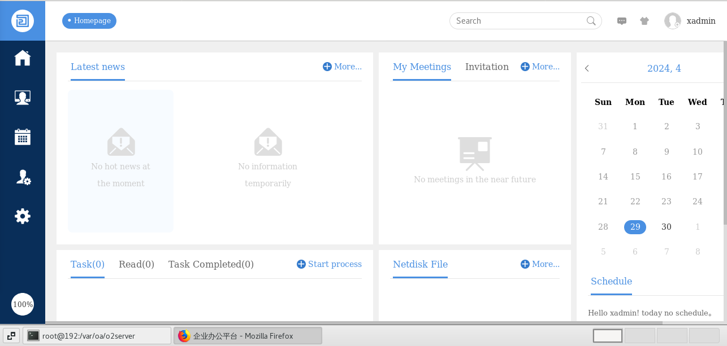Open the Netdisk File tab header
Viewport: 727px width, 346px height.
pos(420,264)
